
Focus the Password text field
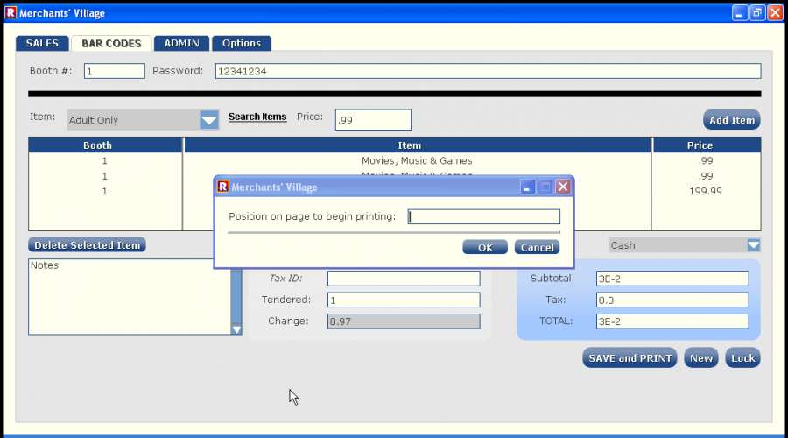[488, 71]
